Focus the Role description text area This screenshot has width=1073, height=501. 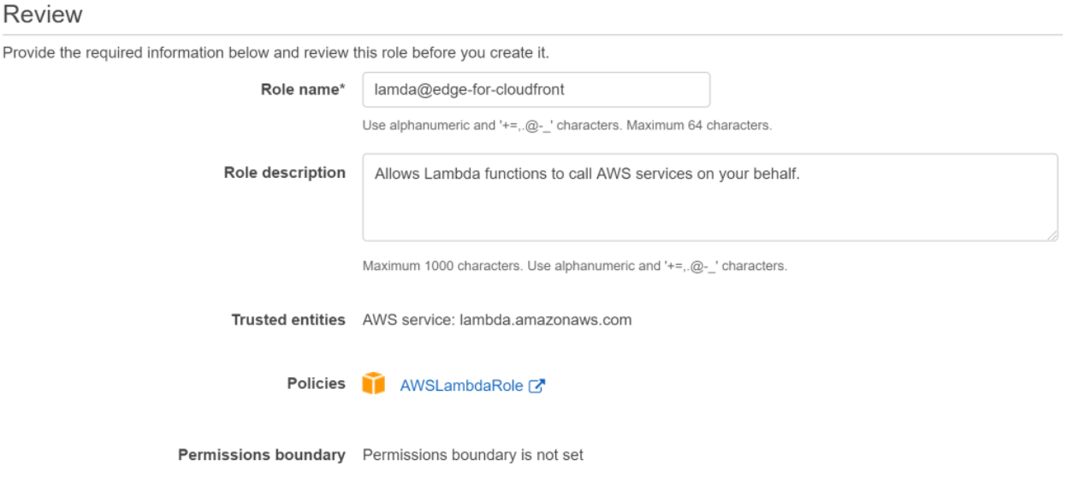[x=710, y=197]
